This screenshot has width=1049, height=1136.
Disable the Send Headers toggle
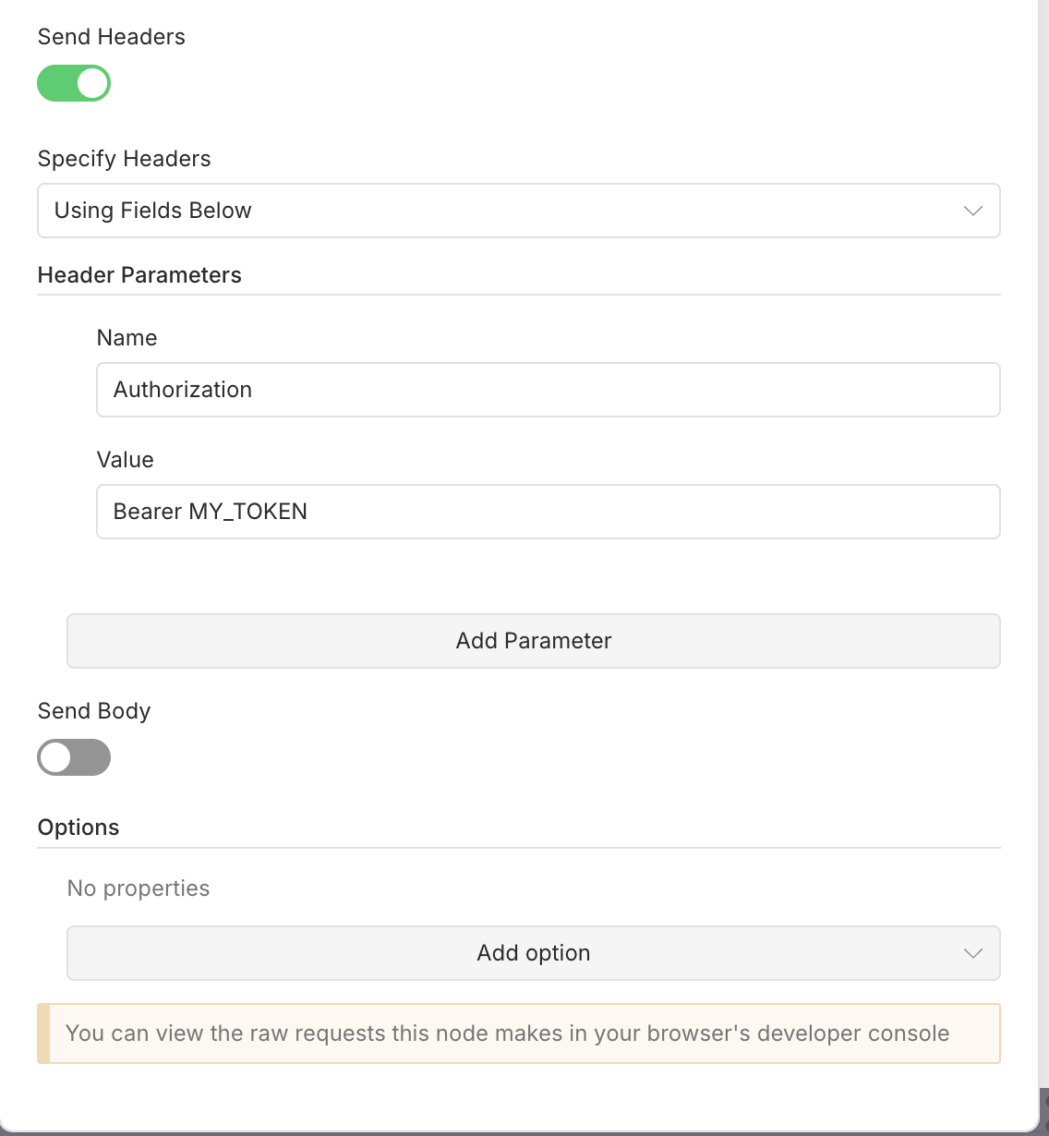[74, 83]
